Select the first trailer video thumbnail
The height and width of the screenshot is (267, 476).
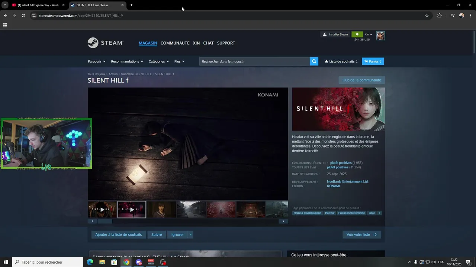(x=102, y=210)
